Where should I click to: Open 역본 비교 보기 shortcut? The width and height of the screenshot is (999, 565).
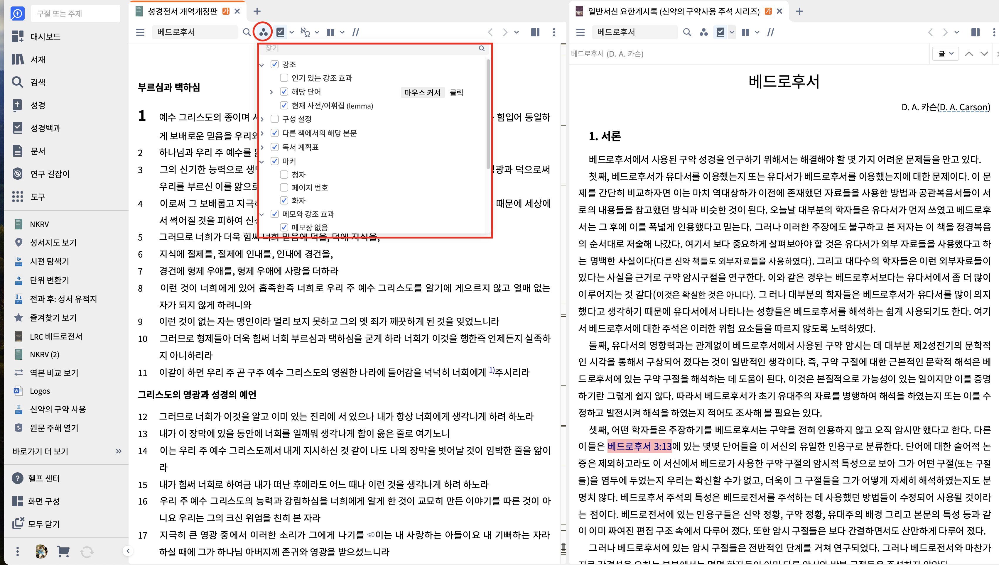[46, 373]
